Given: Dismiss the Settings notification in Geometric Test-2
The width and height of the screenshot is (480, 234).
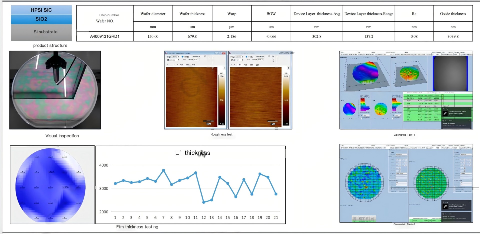Looking at the screenshot, I should (469, 202).
